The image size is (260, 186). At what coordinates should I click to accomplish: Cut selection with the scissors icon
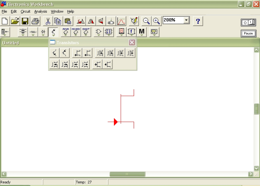48,21
